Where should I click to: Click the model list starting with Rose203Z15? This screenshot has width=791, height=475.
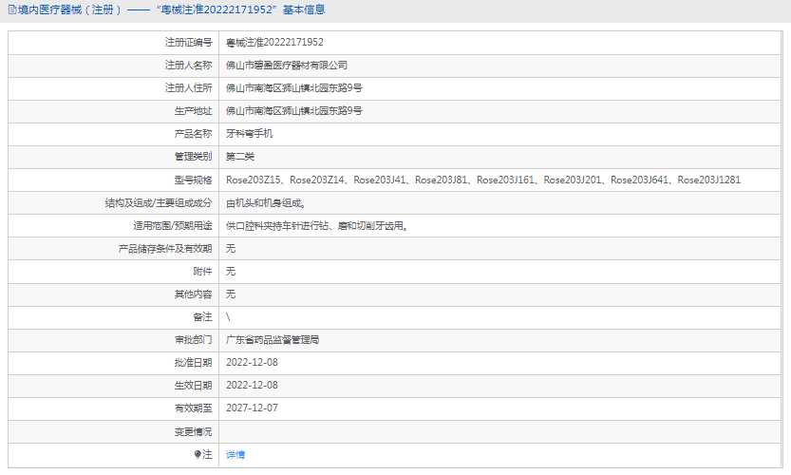tap(483, 180)
